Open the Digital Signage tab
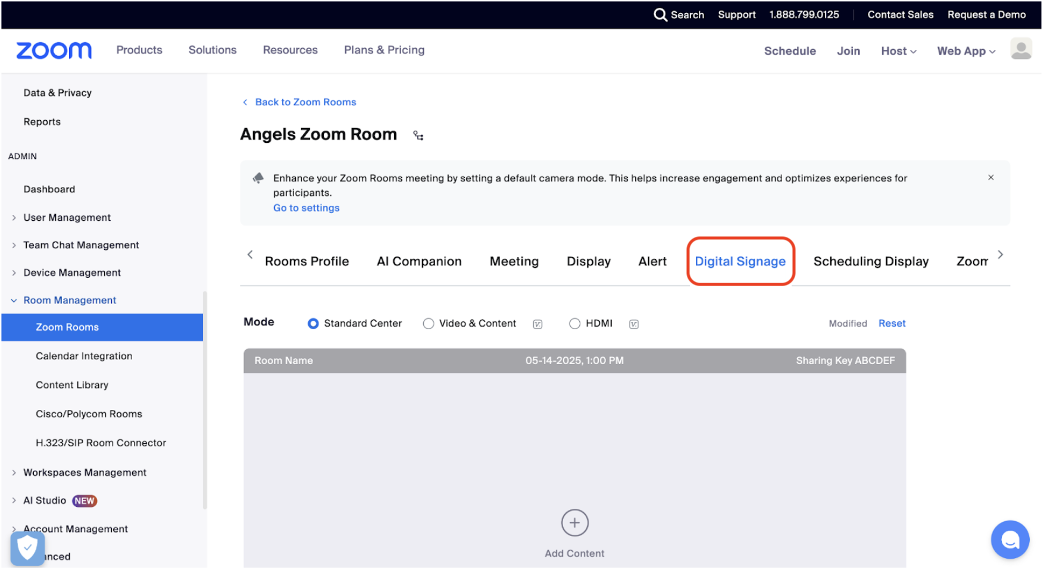 tap(740, 262)
